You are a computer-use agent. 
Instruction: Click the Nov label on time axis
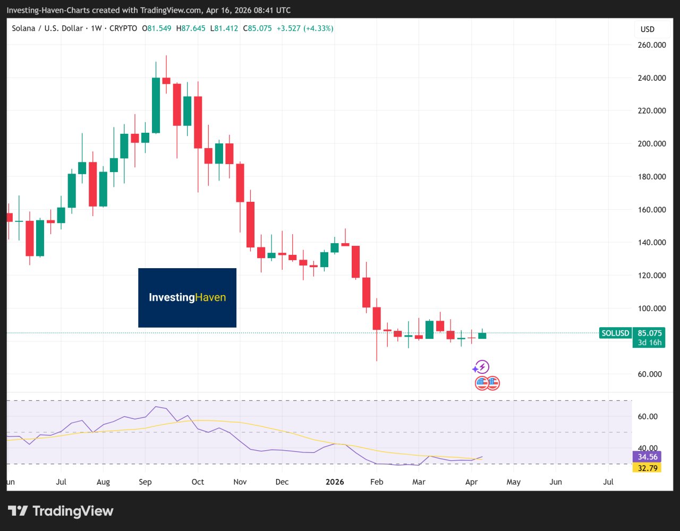[x=240, y=482]
